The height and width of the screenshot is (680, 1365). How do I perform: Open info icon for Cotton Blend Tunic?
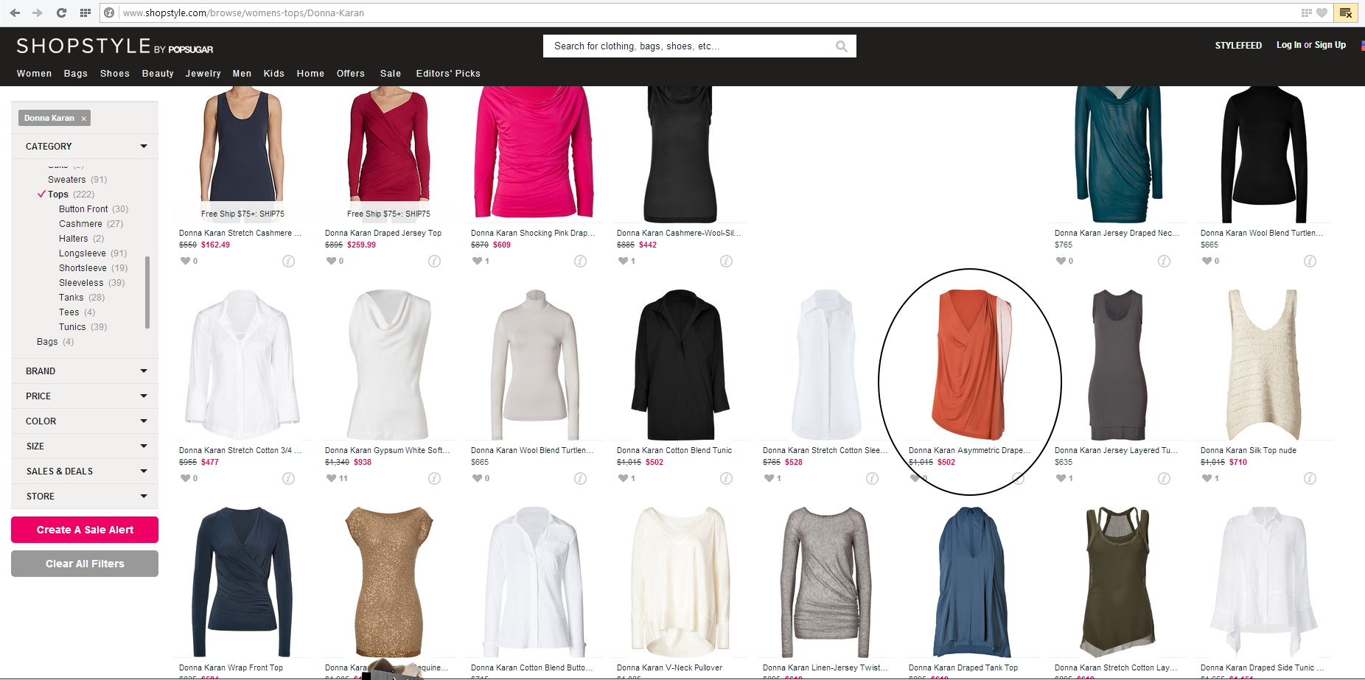tap(726, 478)
